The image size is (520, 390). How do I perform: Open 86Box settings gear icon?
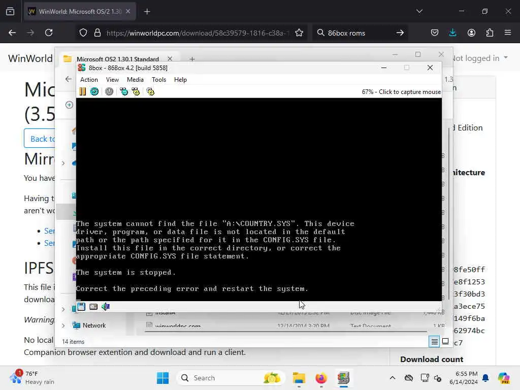pos(150,91)
